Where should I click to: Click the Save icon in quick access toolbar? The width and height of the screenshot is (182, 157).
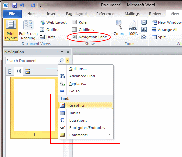coord(15,5)
